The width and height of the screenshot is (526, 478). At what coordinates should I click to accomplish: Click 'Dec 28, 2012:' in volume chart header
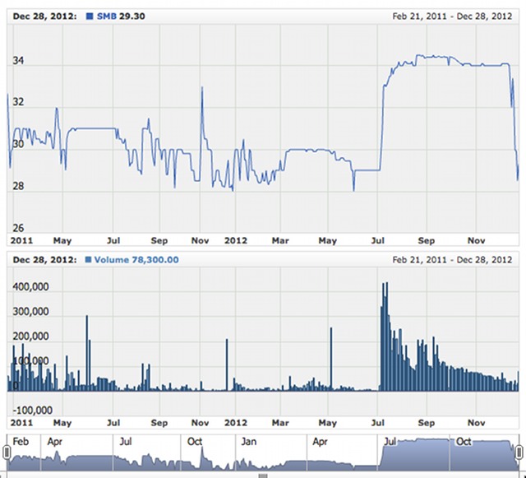[44, 260]
